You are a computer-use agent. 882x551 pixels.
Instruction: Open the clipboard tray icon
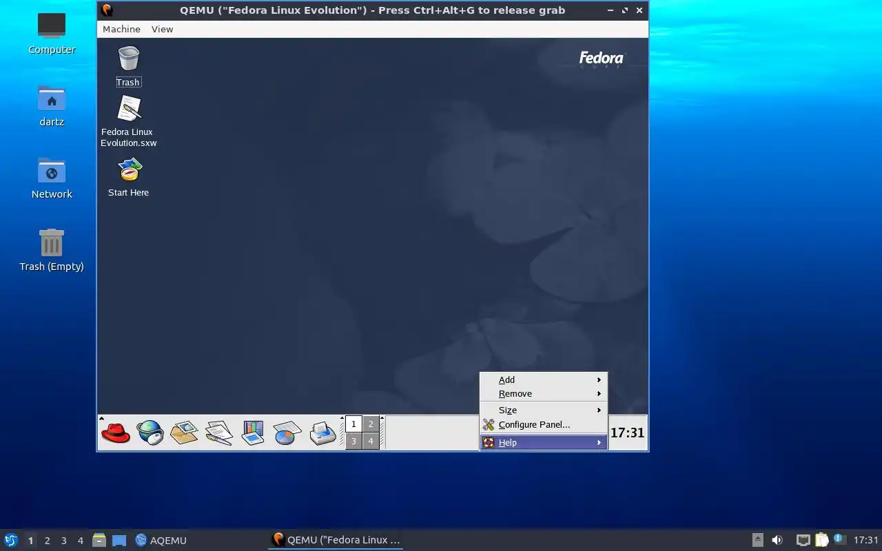(821, 540)
